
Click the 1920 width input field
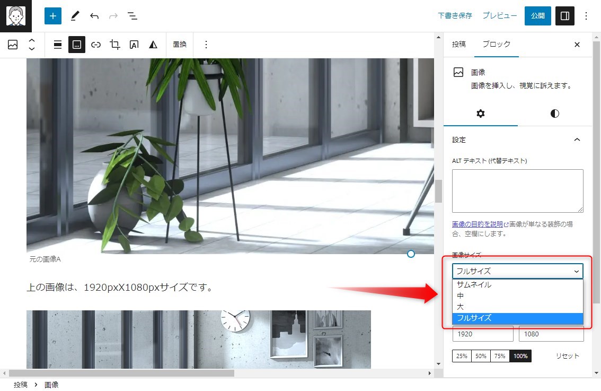pos(482,334)
